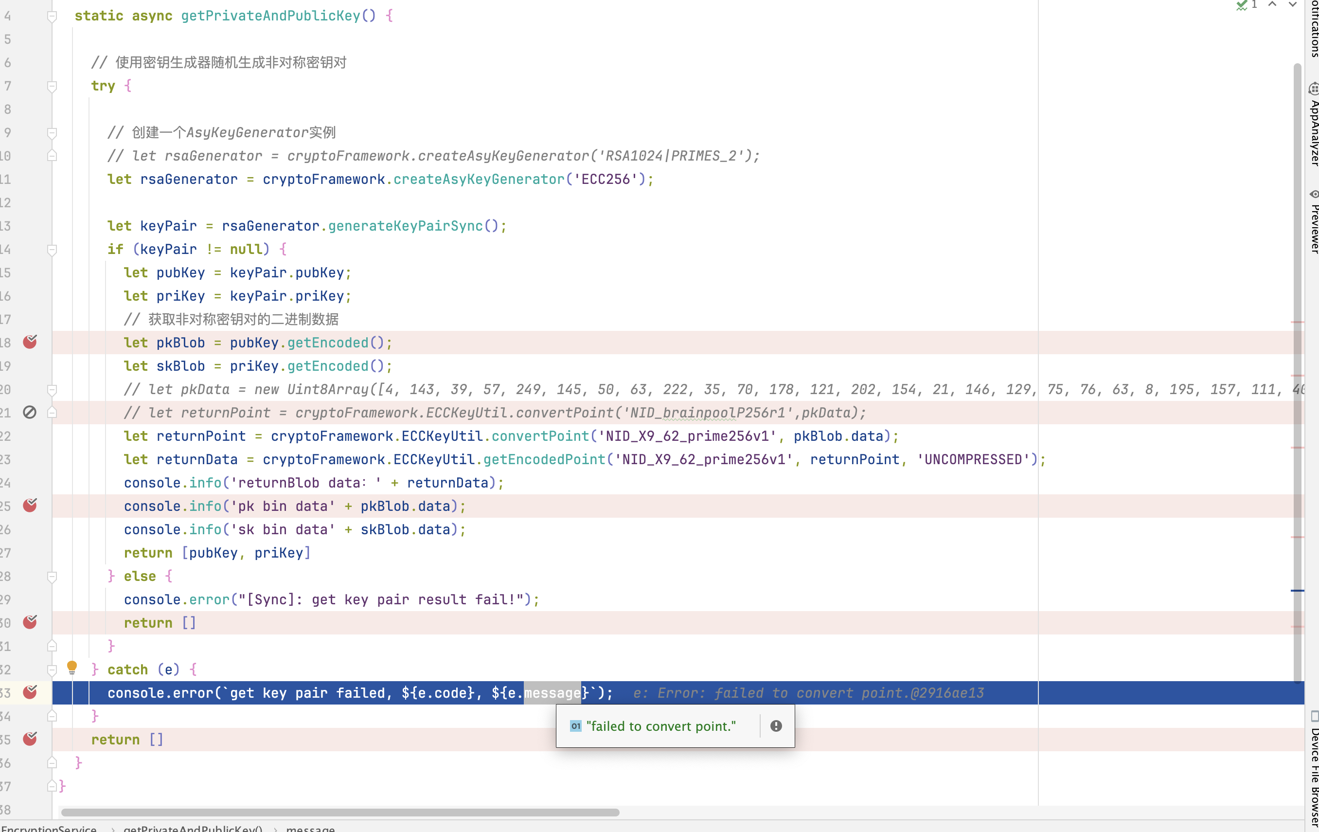
Task: Click 'UNCOMPRESSED' string on line 23
Action: click(x=973, y=459)
